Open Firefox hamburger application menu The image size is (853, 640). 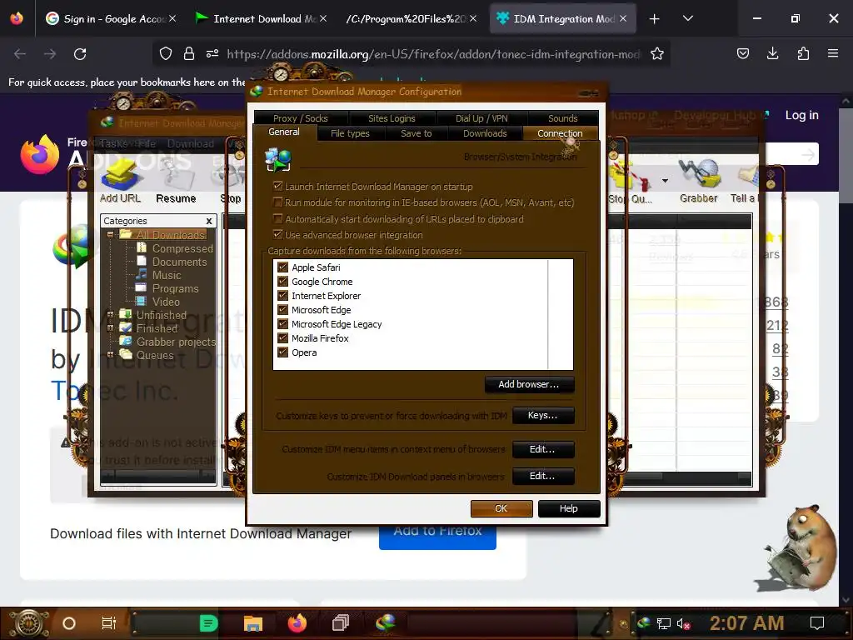pos(833,53)
